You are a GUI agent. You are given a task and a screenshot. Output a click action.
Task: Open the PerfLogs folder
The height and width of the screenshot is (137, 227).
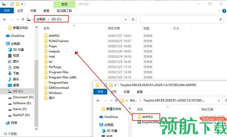click(x=53, y=67)
